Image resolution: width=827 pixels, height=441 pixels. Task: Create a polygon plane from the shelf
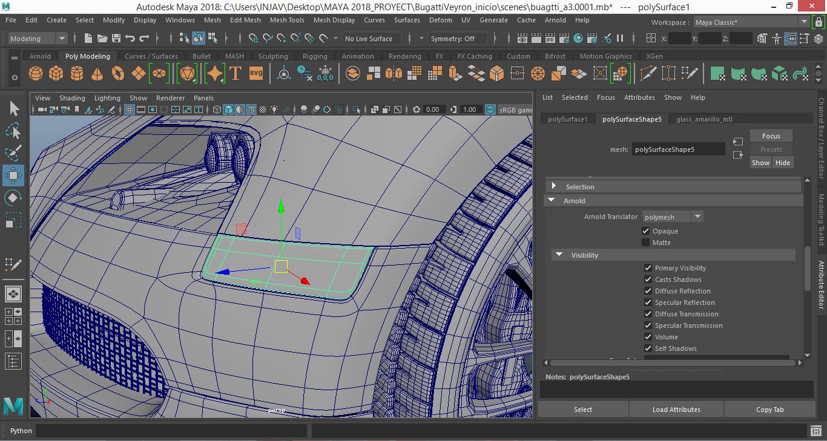[139, 74]
